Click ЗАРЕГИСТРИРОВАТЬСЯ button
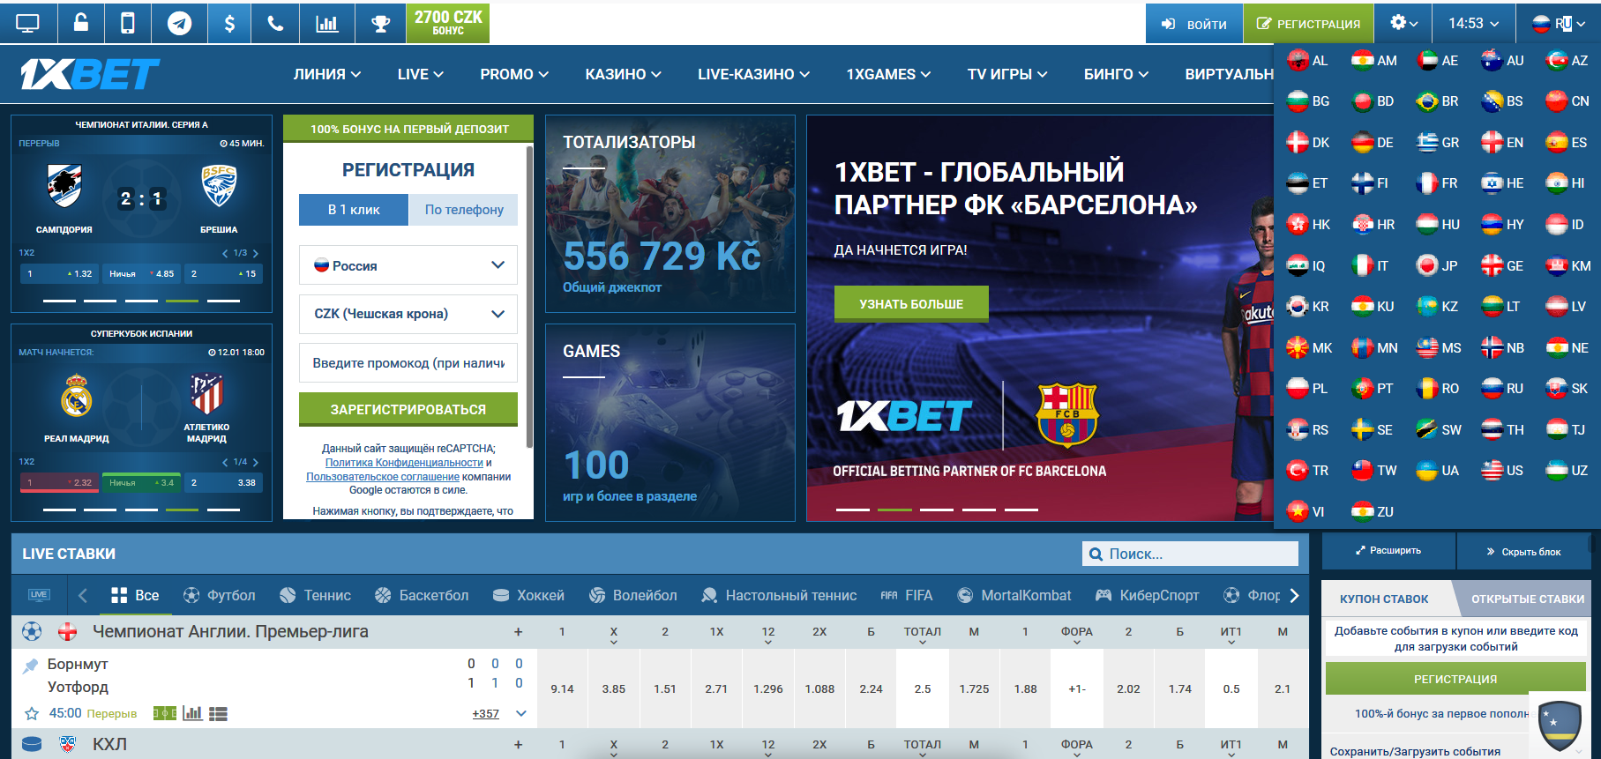1601x759 pixels. click(408, 409)
